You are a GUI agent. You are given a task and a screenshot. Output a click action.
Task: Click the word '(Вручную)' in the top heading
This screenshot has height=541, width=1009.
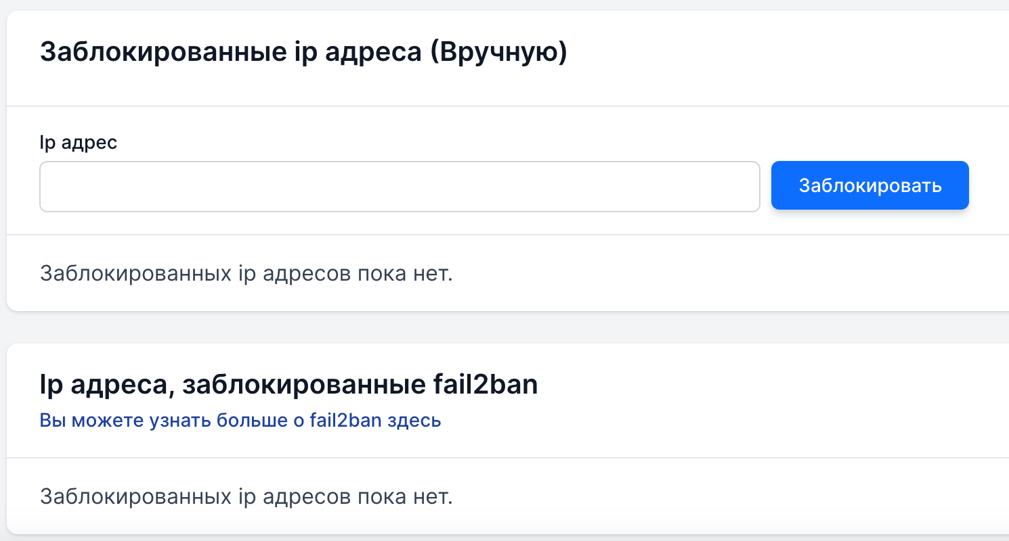(498, 52)
